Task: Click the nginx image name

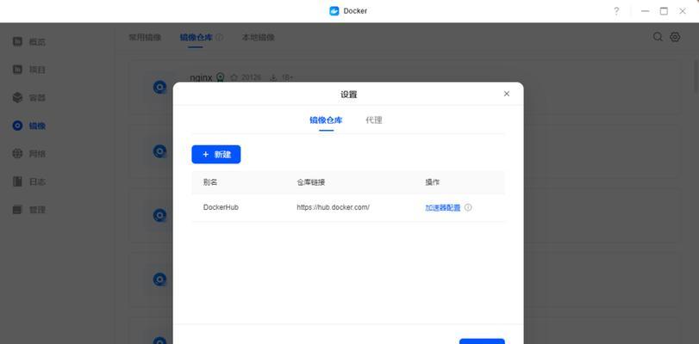Action: coord(201,77)
